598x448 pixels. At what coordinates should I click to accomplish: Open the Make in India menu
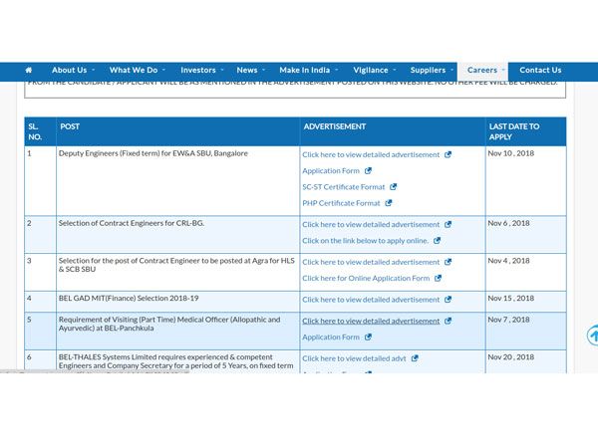[305, 70]
